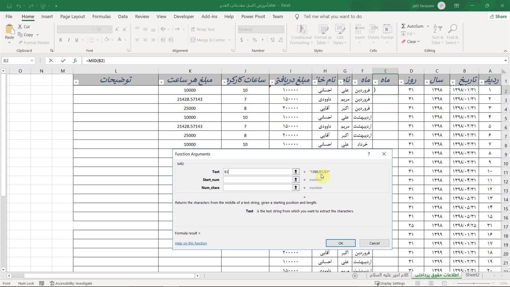
Task: Open the filter dropdown for مبلغ هر ساعت column
Action: pos(161,82)
